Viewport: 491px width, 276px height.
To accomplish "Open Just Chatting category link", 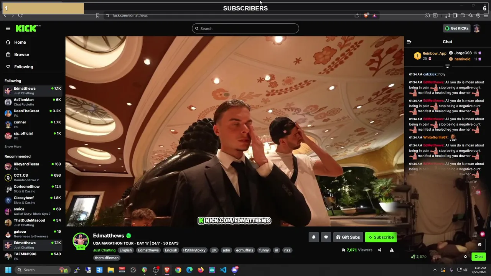I will 104,250.
